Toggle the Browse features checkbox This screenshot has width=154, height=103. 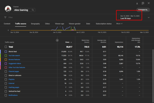pyautogui.click(x=6, y=59)
